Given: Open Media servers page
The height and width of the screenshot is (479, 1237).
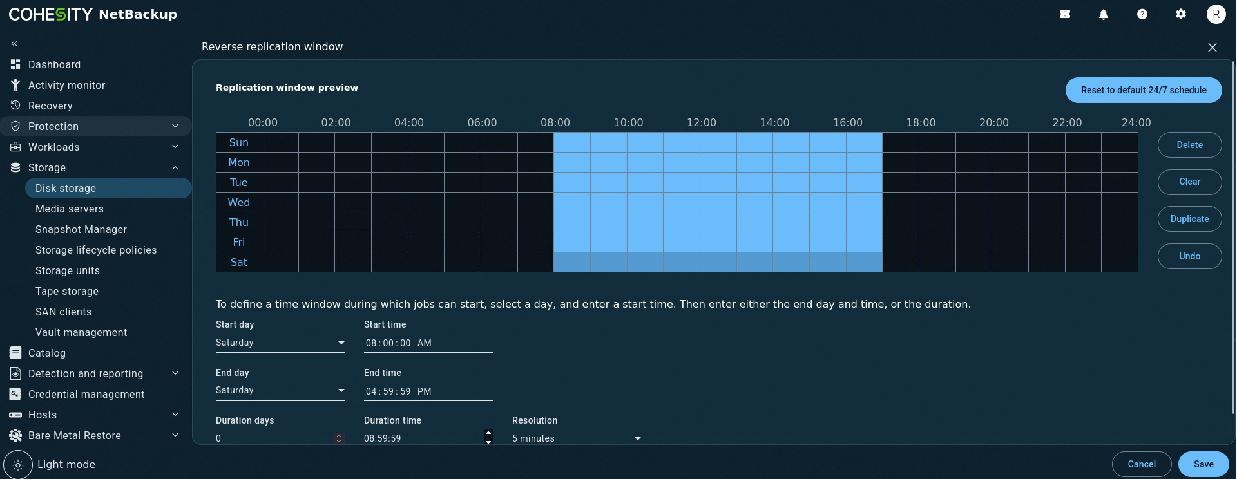Looking at the screenshot, I should [70, 209].
